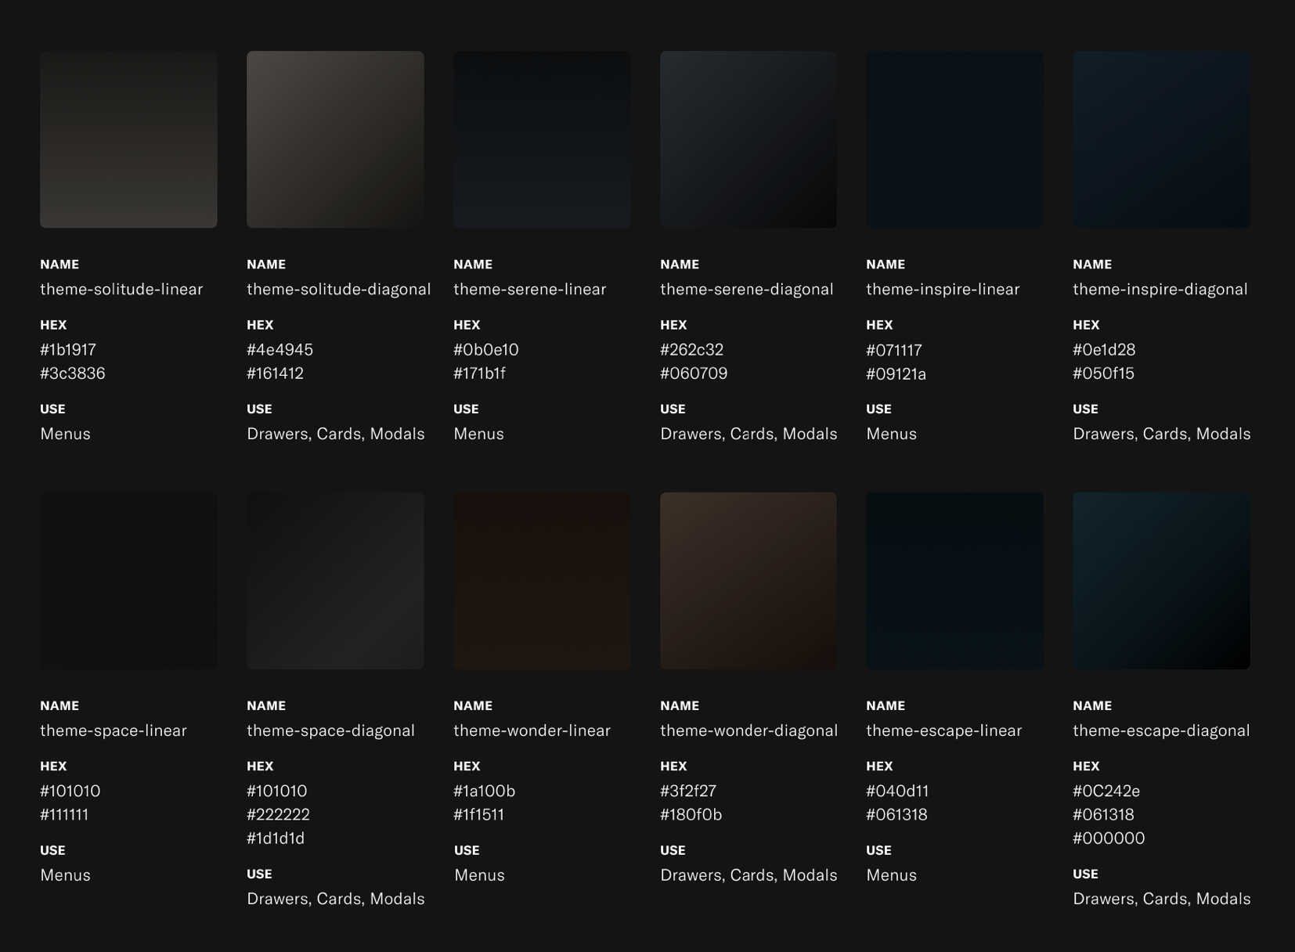
Task: Choose the theme-wonder-linear gradient swatch
Action: 542,581
